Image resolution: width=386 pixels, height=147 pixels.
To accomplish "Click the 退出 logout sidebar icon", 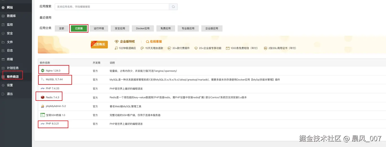I will click(x=3, y=94).
